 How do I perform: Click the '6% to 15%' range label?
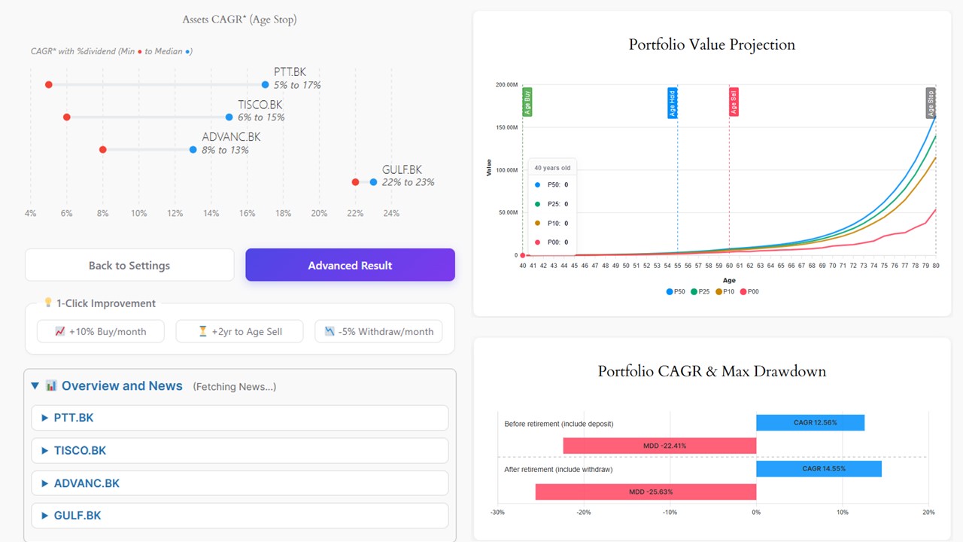point(261,117)
